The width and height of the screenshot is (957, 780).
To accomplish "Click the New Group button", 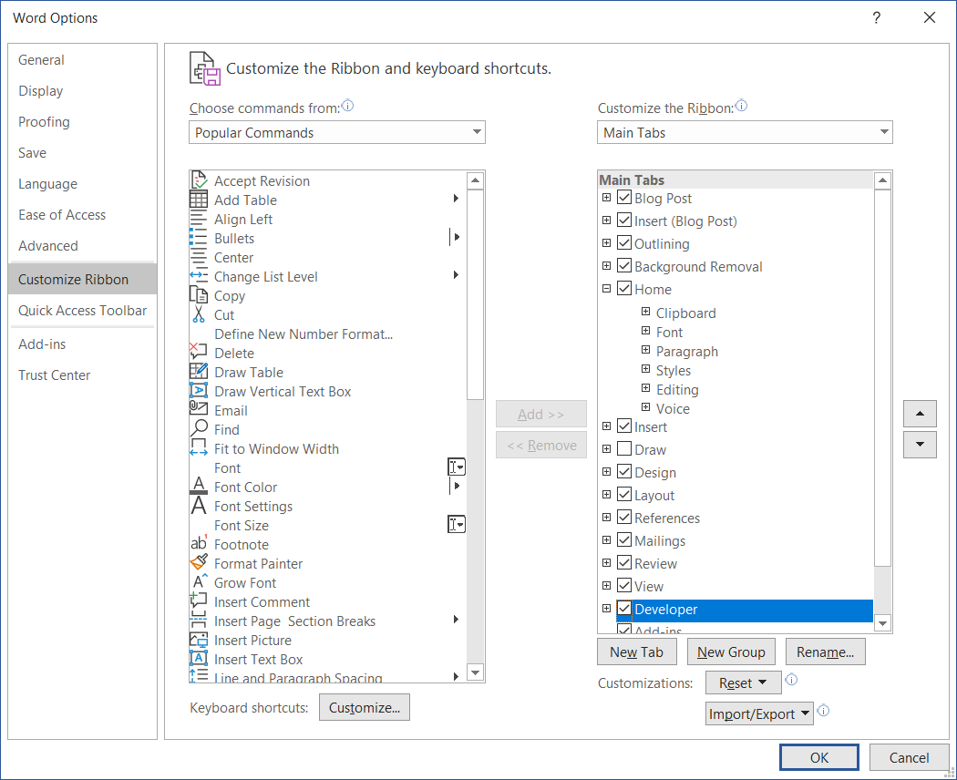I will tap(730, 652).
